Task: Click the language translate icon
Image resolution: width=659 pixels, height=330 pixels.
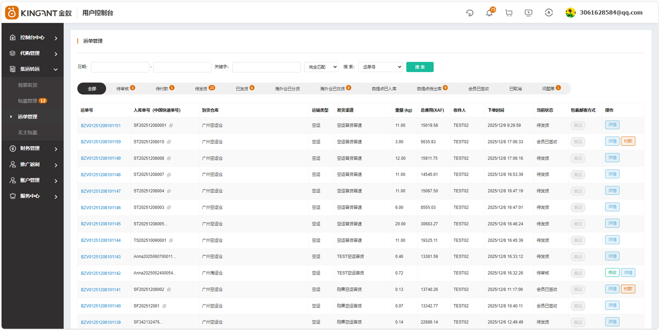Action: coord(548,13)
